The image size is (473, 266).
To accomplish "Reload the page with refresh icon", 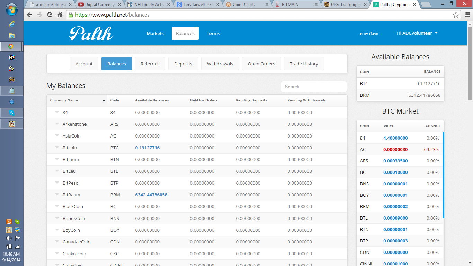I will [50, 15].
